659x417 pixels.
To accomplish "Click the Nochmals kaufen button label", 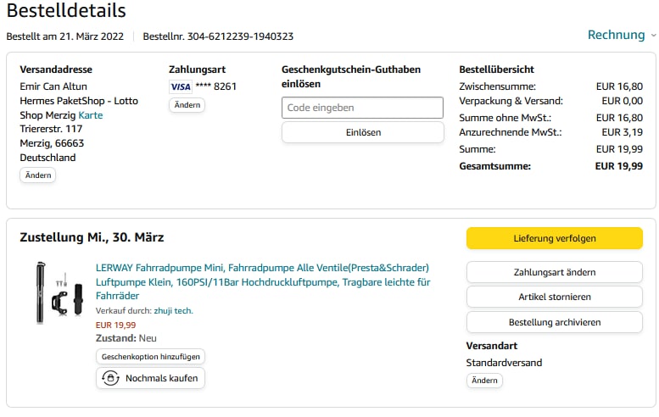I will pos(161,378).
